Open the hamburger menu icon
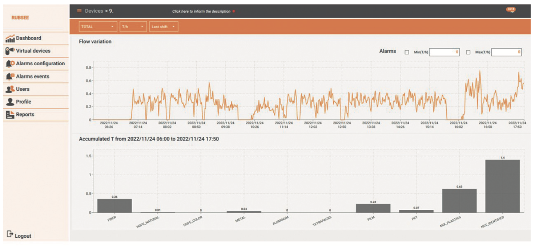The width and height of the screenshot is (535, 246). pos(79,11)
